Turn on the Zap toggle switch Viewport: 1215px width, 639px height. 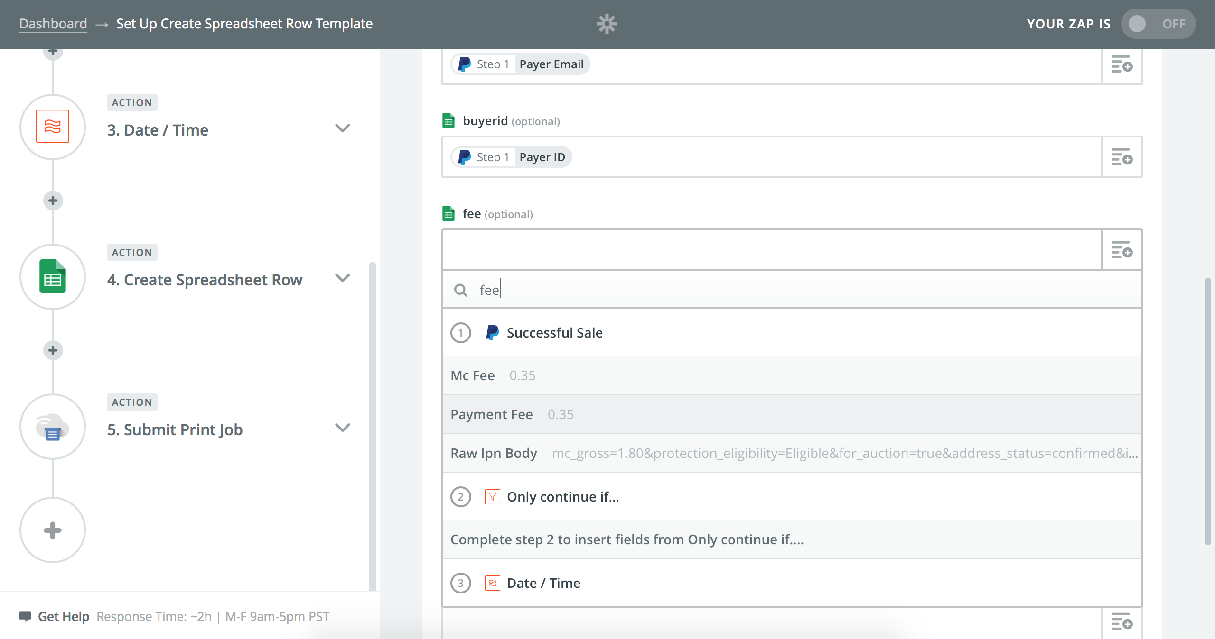[x=1157, y=24]
